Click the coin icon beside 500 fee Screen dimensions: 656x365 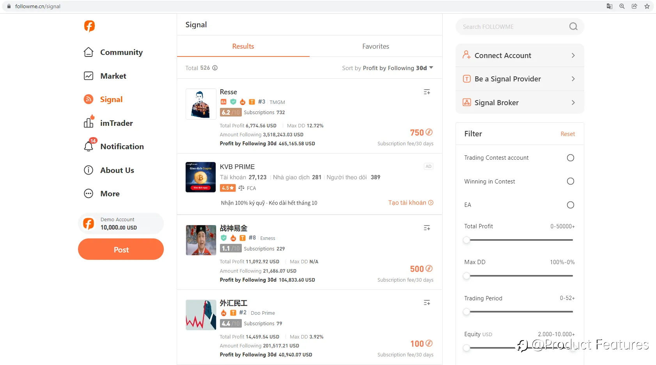pyautogui.click(x=429, y=268)
